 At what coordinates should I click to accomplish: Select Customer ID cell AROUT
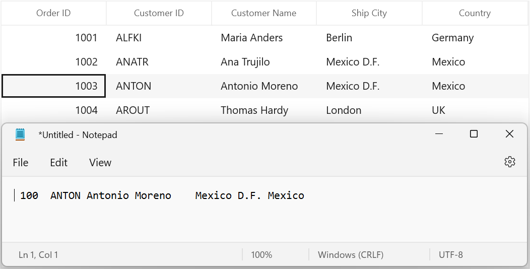159,110
